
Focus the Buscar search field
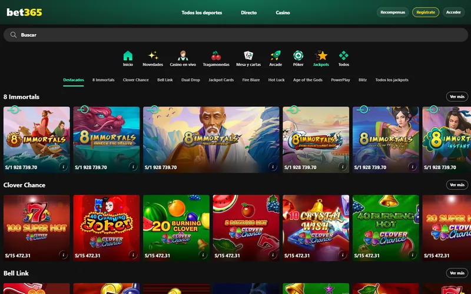(x=235, y=35)
